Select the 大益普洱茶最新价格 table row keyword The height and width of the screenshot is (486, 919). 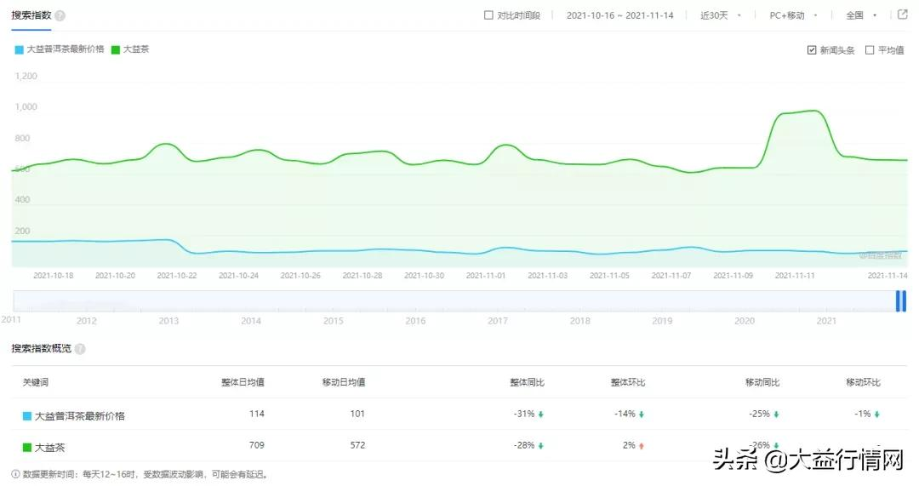80,415
